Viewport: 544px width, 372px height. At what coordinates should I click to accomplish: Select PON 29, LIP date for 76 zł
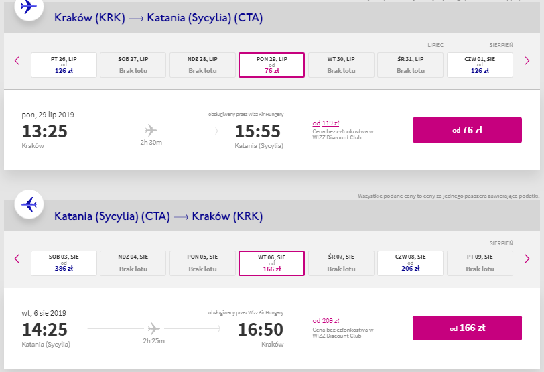(271, 65)
